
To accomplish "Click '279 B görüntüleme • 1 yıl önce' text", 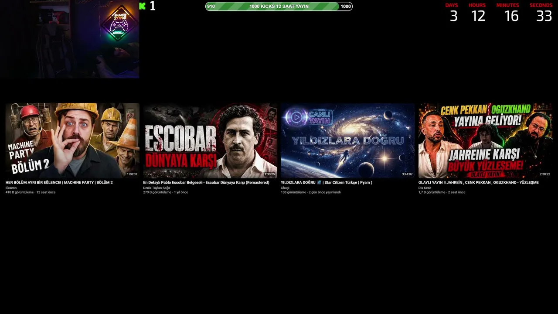I will (x=166, y=192).
